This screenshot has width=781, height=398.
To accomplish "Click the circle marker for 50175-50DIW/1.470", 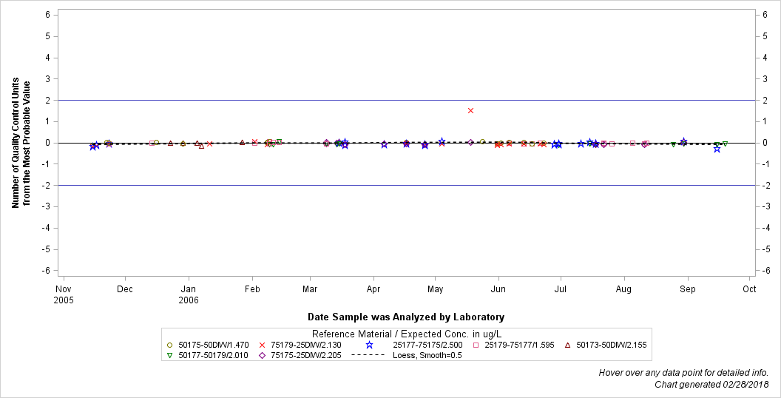I will 170,345.
